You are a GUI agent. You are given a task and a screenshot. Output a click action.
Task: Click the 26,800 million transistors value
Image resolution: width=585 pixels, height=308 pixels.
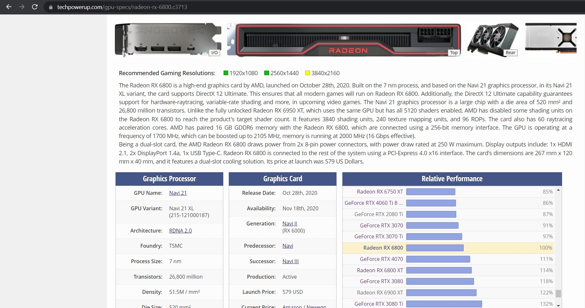click(186, 277)
